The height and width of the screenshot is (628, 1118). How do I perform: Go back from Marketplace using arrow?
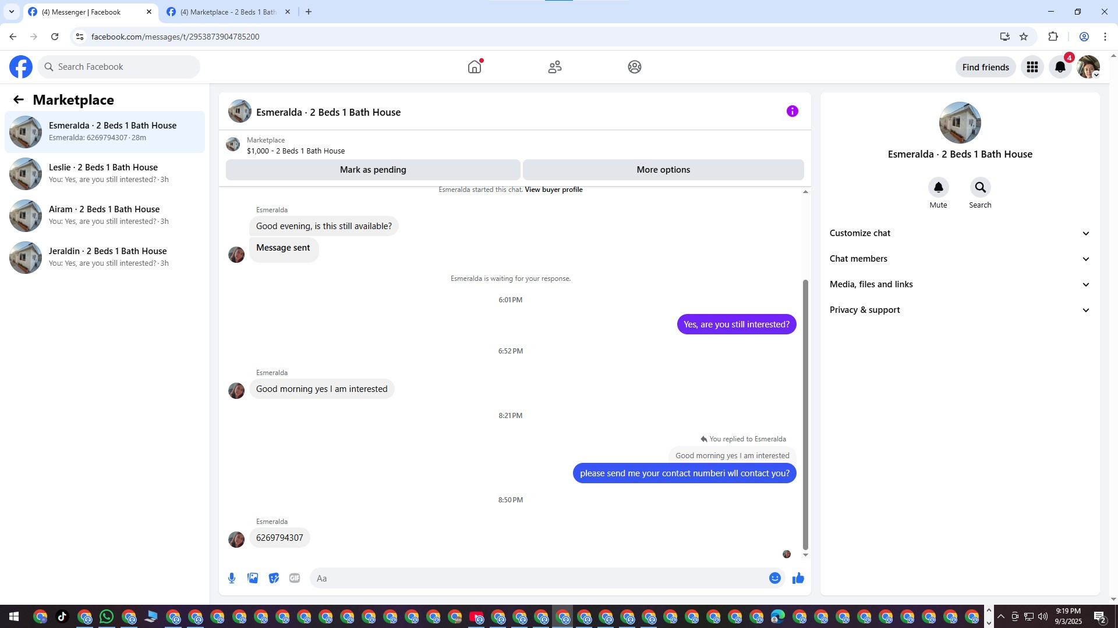click(19, 100)
